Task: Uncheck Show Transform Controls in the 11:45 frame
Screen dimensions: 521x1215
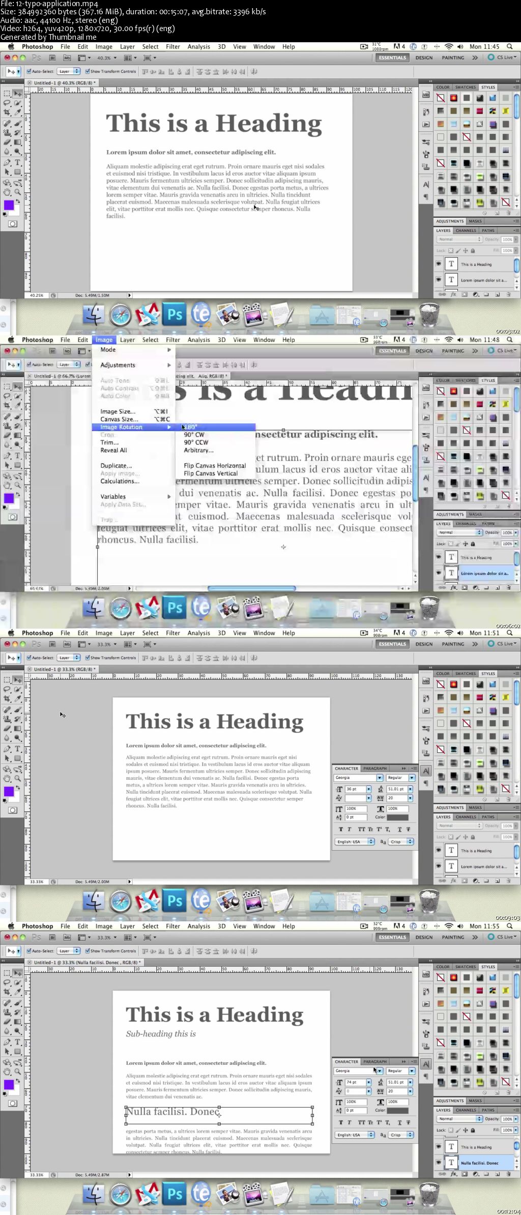Action: [88, 72]
